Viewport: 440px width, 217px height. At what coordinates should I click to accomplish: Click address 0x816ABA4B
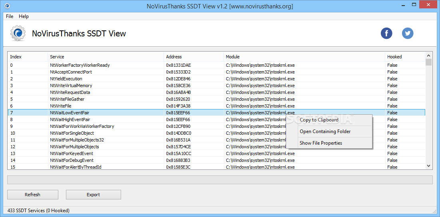pyautogui.click(x=179, y=92)
